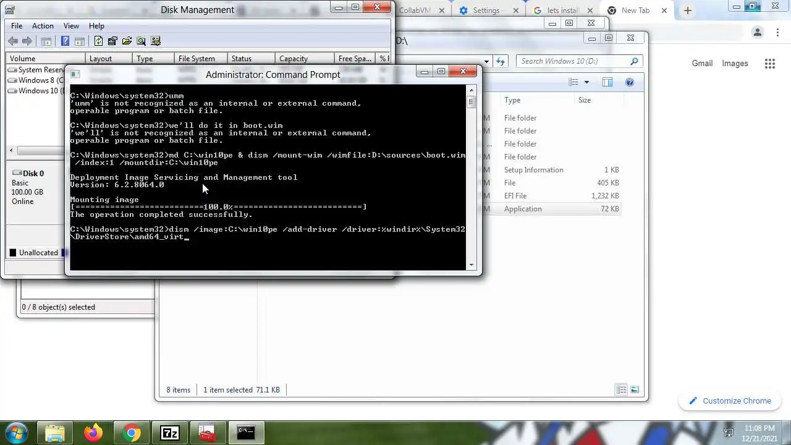Toggle the Explorer preview pane icon
Image resolution: width=791 pixels, height=445 pixels.
click(607, 82)
